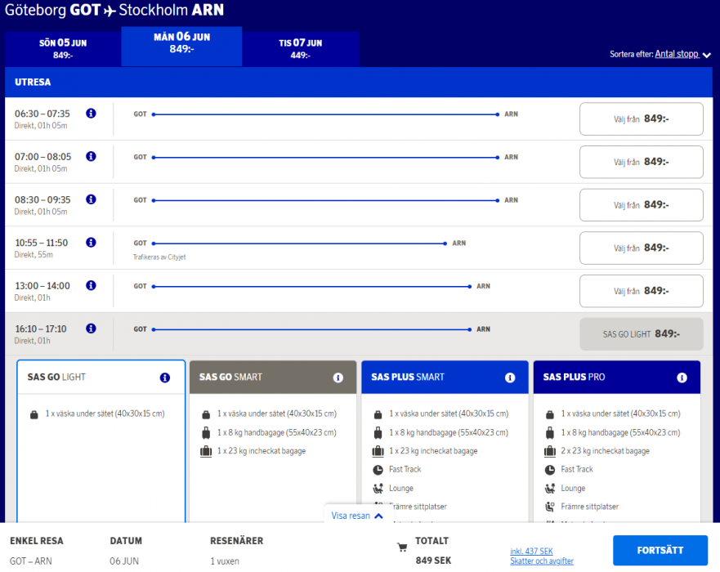Viewport: 720px width, 572px height.
Task: Choose Välj från 849 for 13:00 flight
Action: point(641,291)
